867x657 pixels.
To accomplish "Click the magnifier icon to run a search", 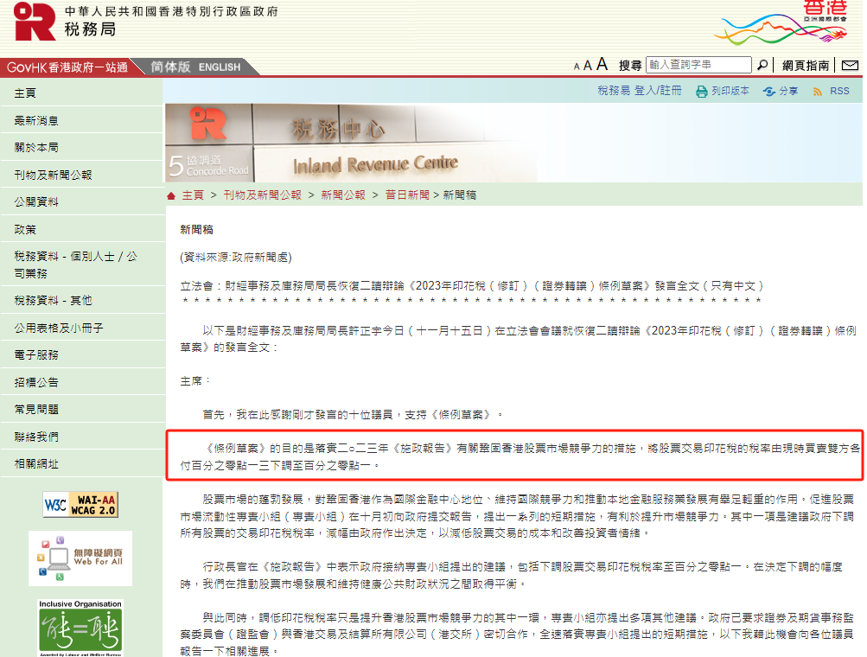I will (x=762, y=64).
